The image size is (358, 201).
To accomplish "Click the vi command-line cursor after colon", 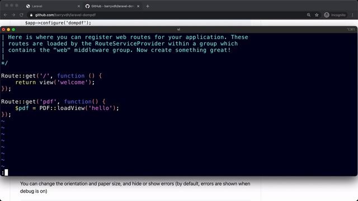I will point(6,173).
